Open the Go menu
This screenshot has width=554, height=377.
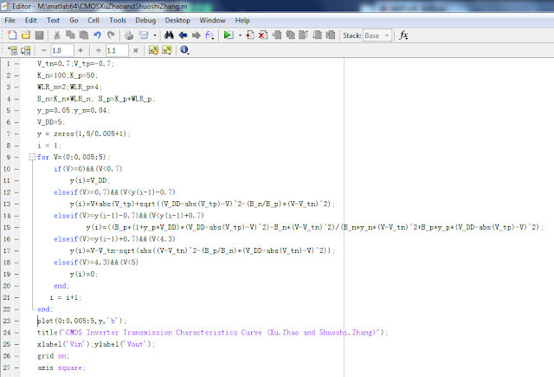pyautogui.click(x=74, y=20)
